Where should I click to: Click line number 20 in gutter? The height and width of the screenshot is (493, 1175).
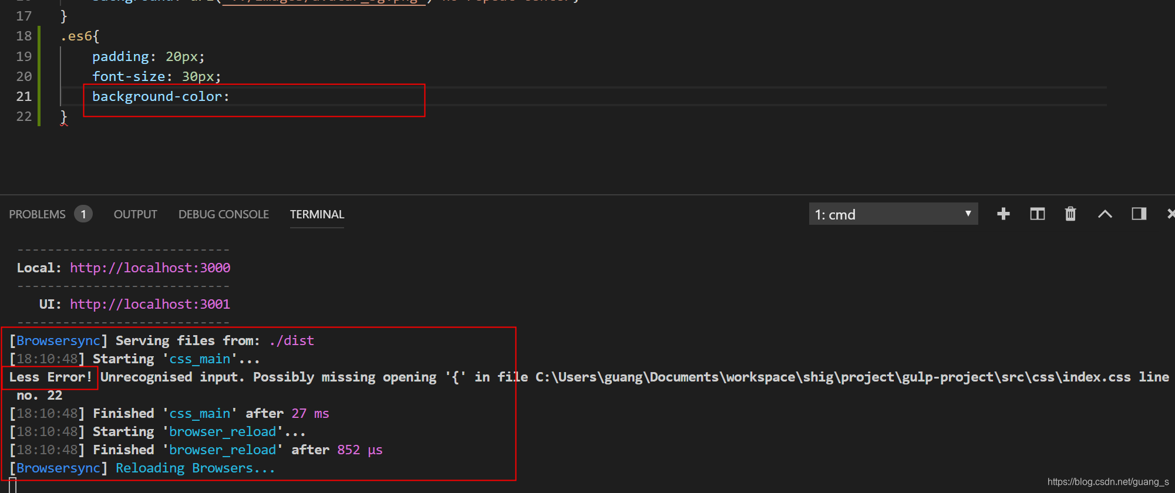(24, 76)
